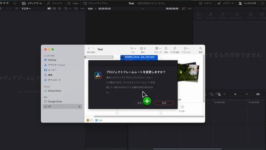Open the サウンドライブラリ panel tab
This screenshot has height=150, width=266.
pos(96,3)
